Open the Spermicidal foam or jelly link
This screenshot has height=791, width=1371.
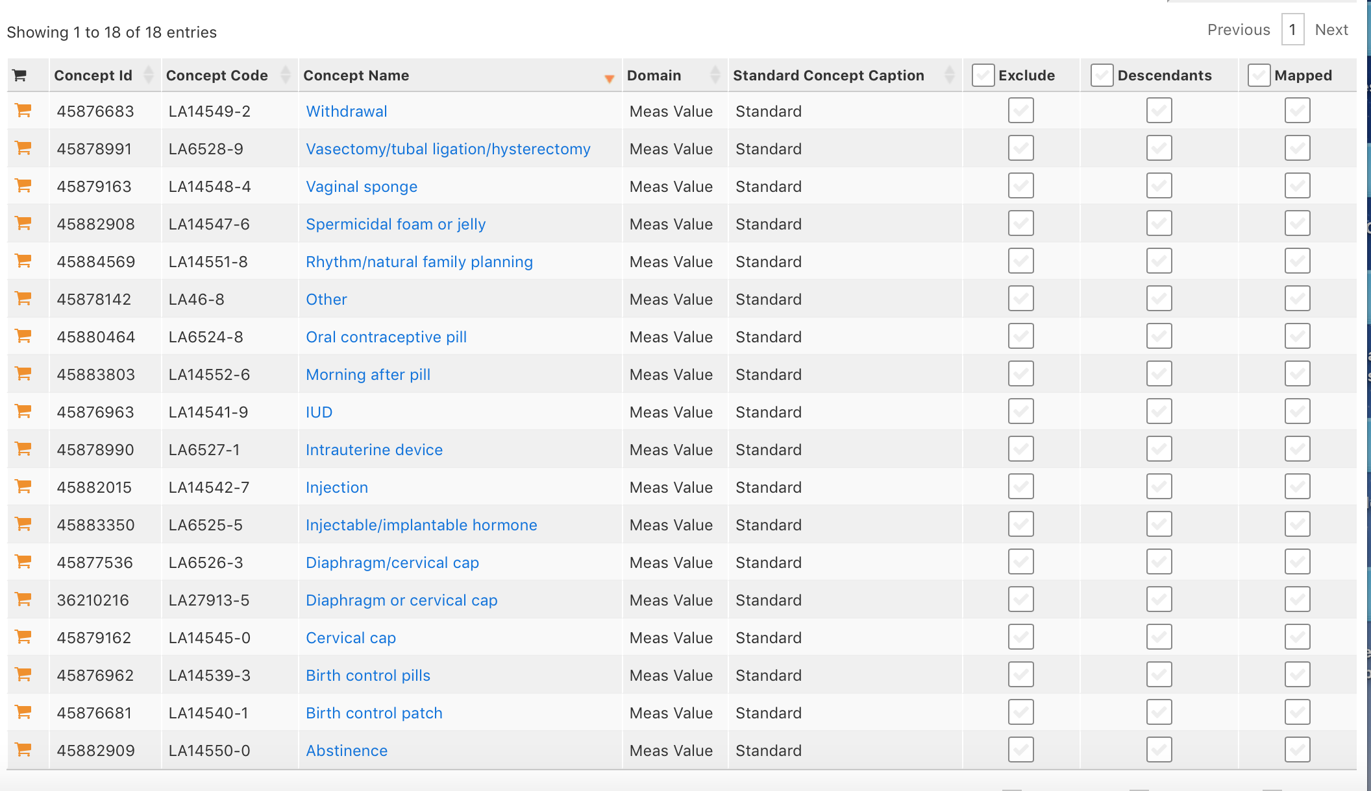(x=395, y=224)
